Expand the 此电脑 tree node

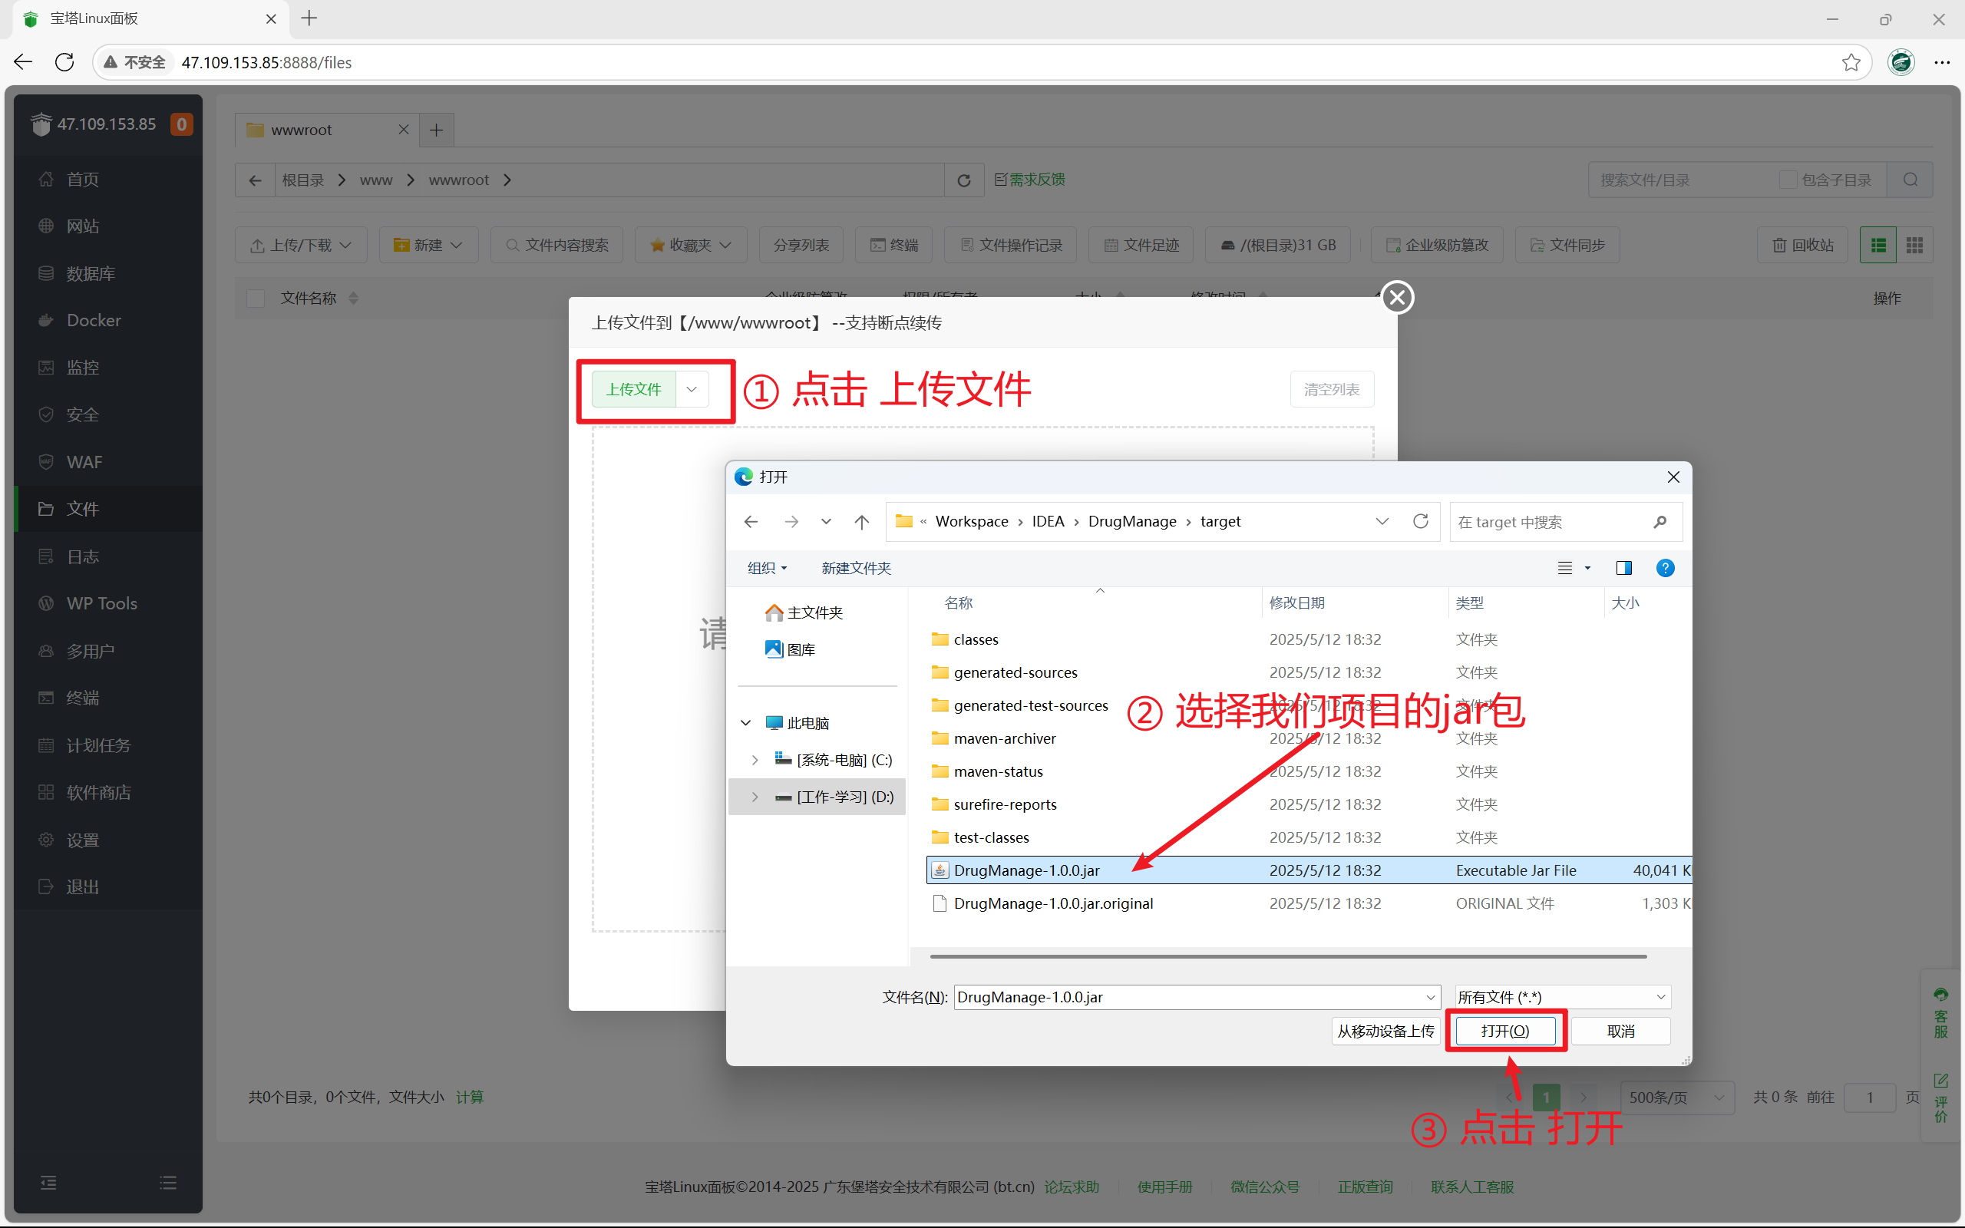745,723
